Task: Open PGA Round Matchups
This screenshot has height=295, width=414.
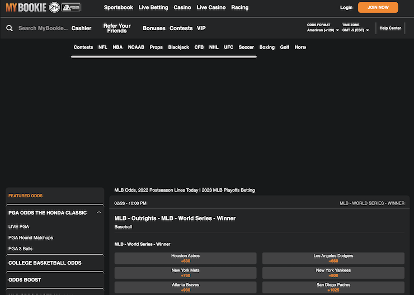Action: pos(31,237)
